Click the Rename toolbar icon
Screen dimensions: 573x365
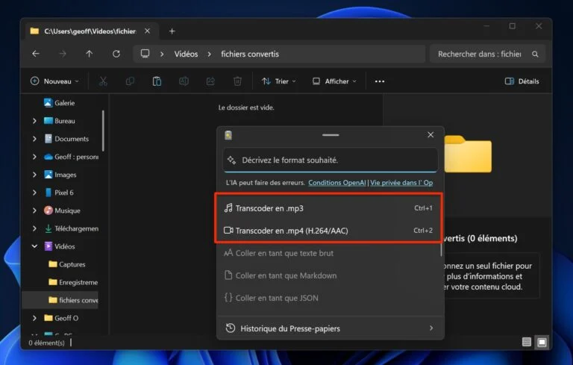pos(184,81)
